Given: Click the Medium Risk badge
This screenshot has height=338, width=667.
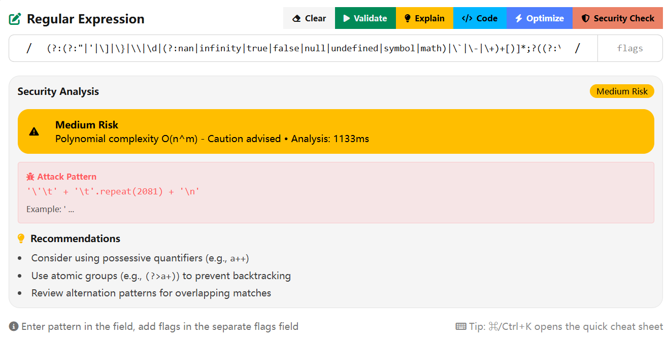Looking at the screenshot, I should [x=622, y=91].
